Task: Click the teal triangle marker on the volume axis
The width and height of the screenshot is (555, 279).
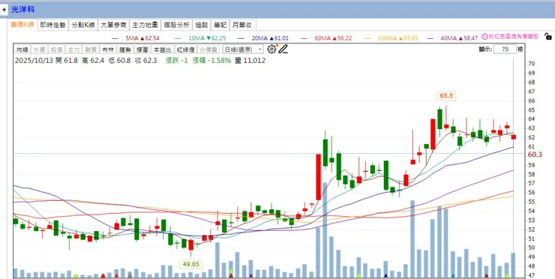Action: click(x=453, y=275)
